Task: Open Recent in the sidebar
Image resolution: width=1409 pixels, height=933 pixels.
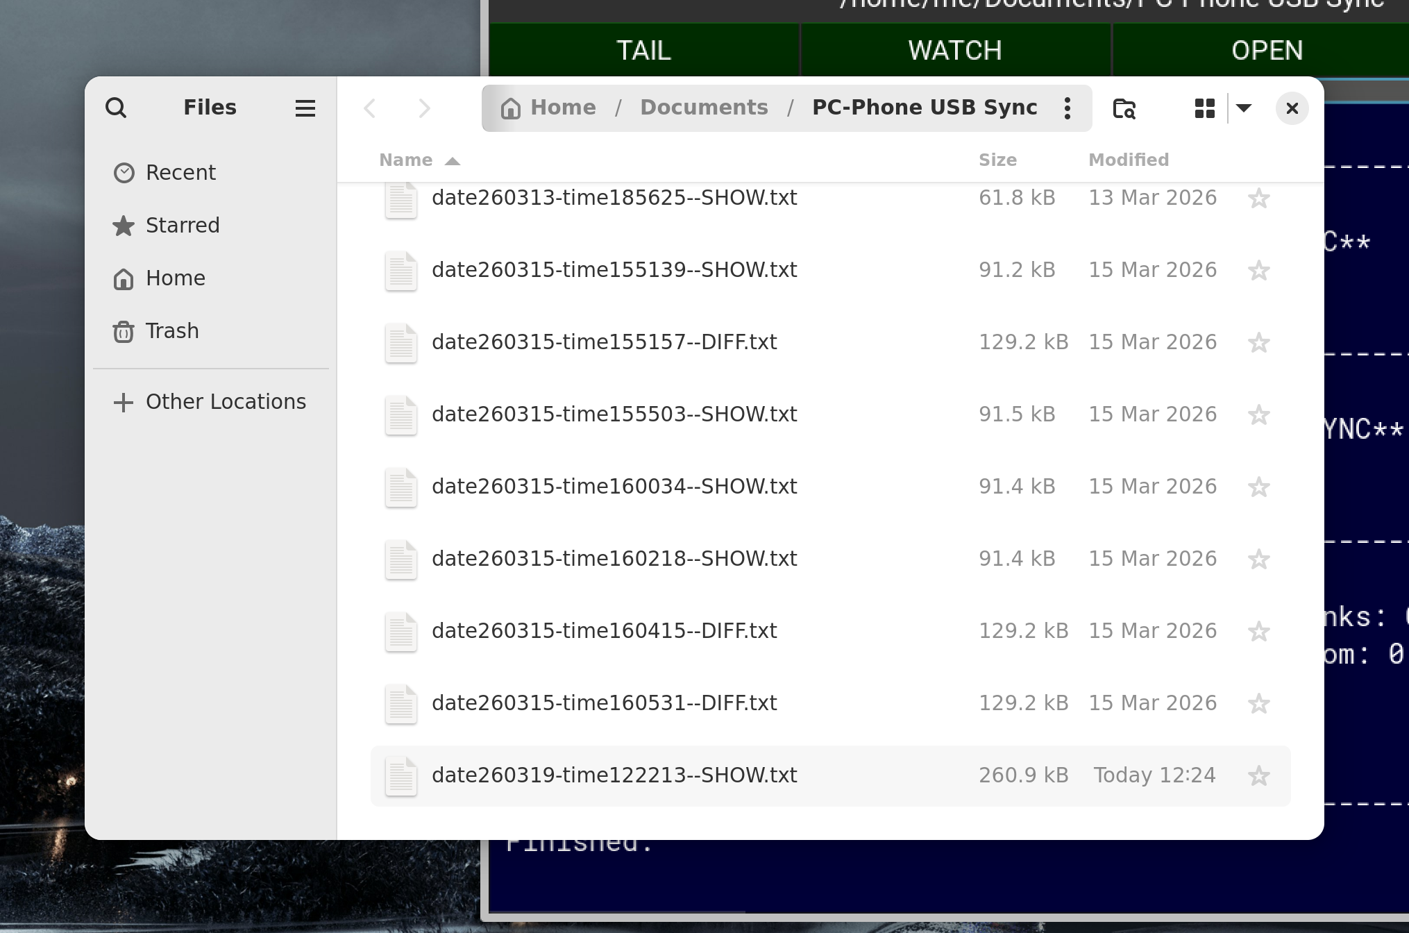Action: pos(180,173)
